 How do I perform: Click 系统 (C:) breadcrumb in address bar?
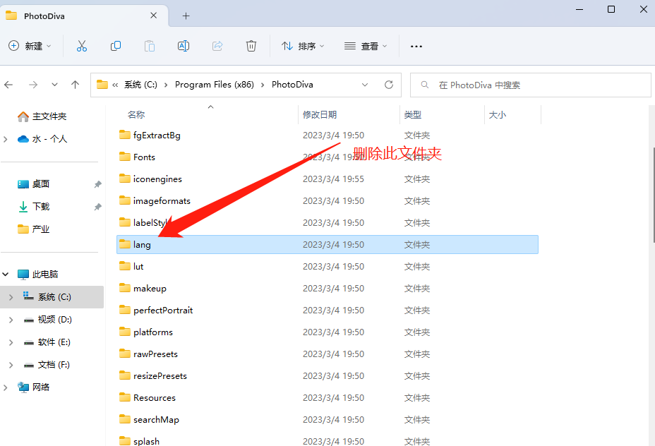click(x=140, y=85)
